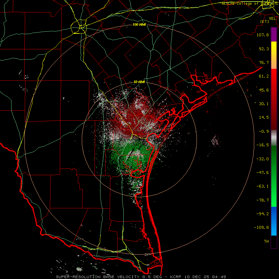Click the 45.6 legend value
The height and width of the screenshot is (279, 279).
pos(264,90)
